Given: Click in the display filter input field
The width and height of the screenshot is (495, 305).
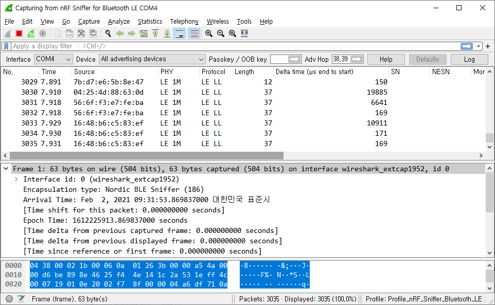Looking at the screenshot, I should 235,46.
